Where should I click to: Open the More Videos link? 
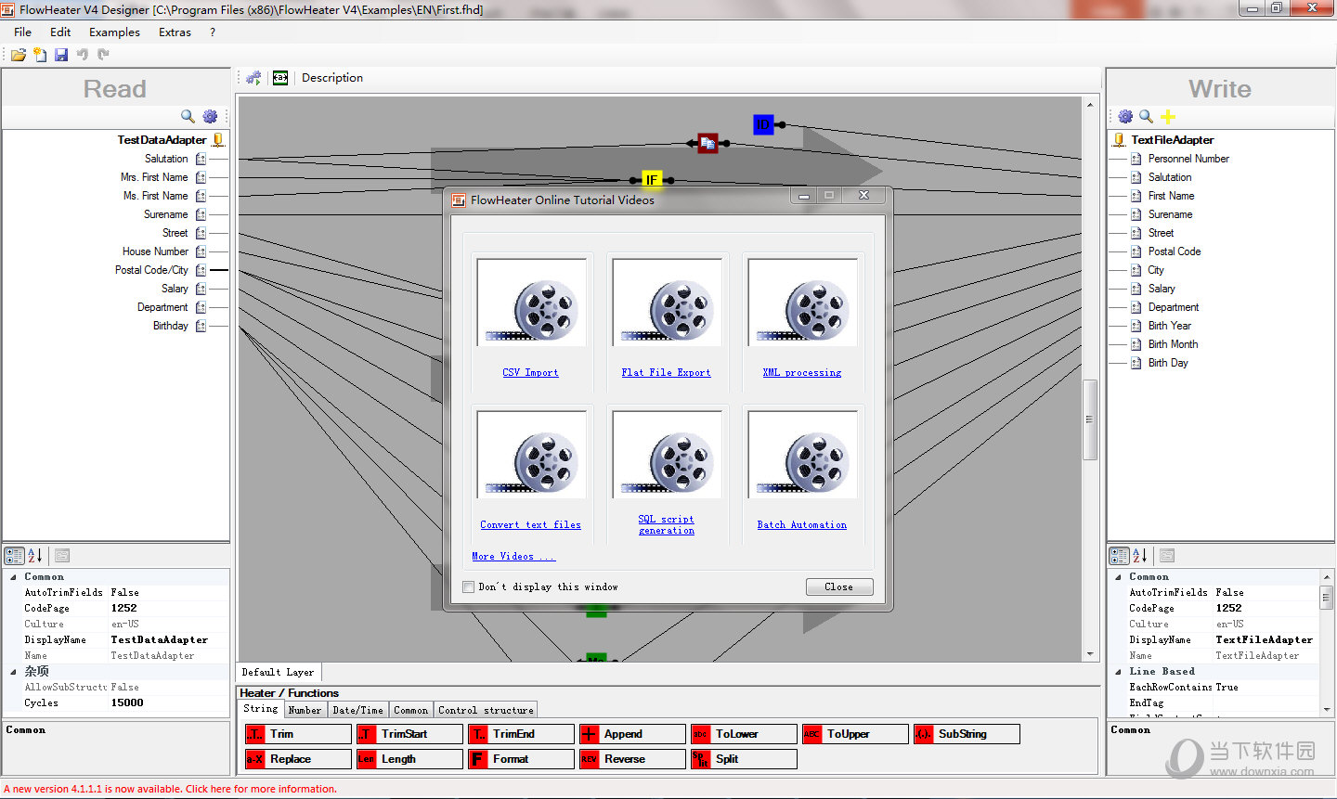513,556
